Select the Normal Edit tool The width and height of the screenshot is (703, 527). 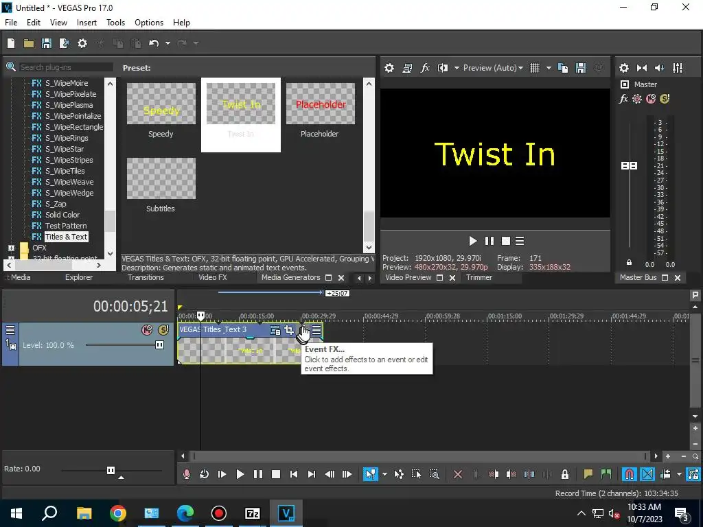point(371,474)
